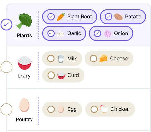Check the Milk option circle
Viewport: 151px width, 132px height.
51,59
